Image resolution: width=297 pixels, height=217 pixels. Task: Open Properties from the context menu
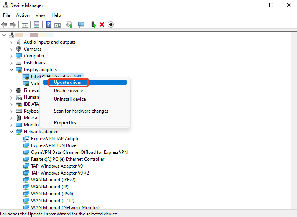click(85, 123)
